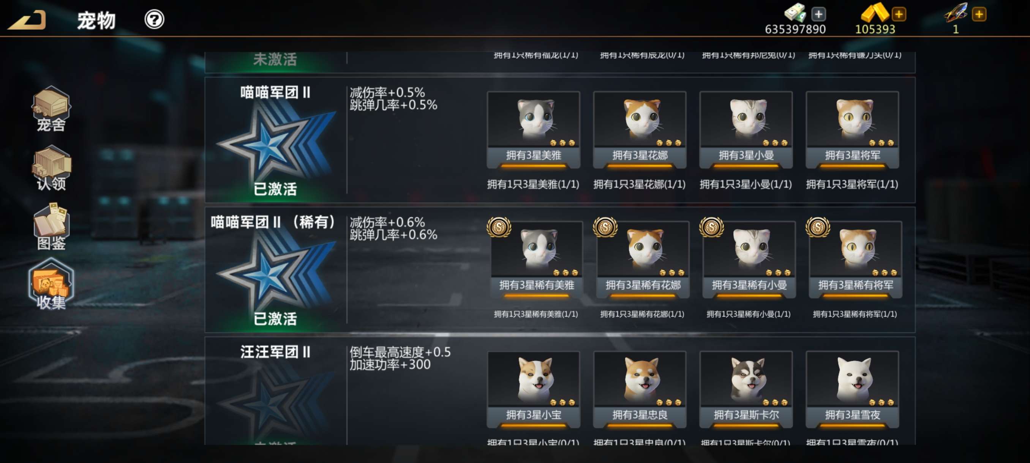Open the 宠舍 pet house tab
Image resolution: width=1030 pixels, height=463 pixels.
(x=51, y=109)
